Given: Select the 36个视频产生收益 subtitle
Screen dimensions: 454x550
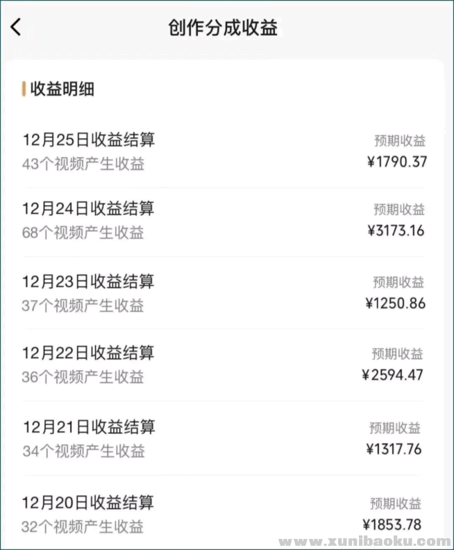Looking at the screenshot, I should [83, 377].
